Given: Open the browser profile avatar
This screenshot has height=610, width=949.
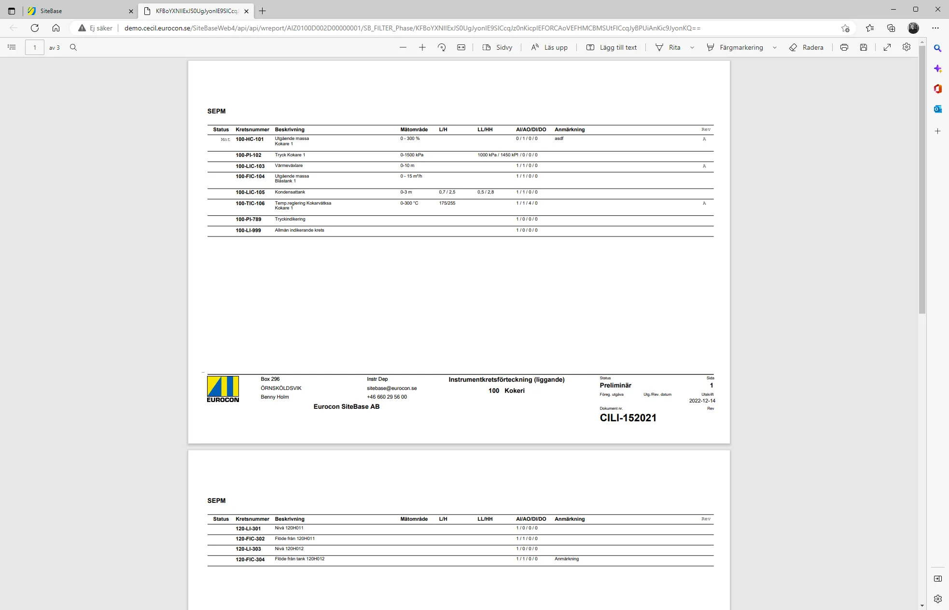Looking at the screenshot, I should click(913, 28).
